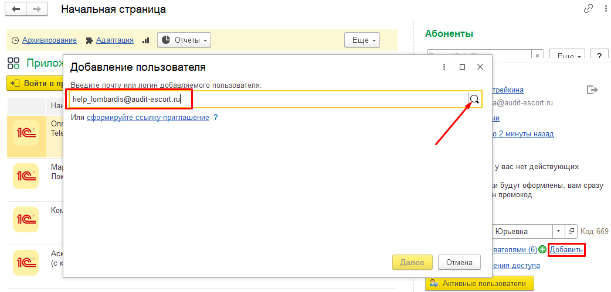Expand the left panel Еще menu
611x292 pixels.
pyautogui.click(x=362, y=40)
